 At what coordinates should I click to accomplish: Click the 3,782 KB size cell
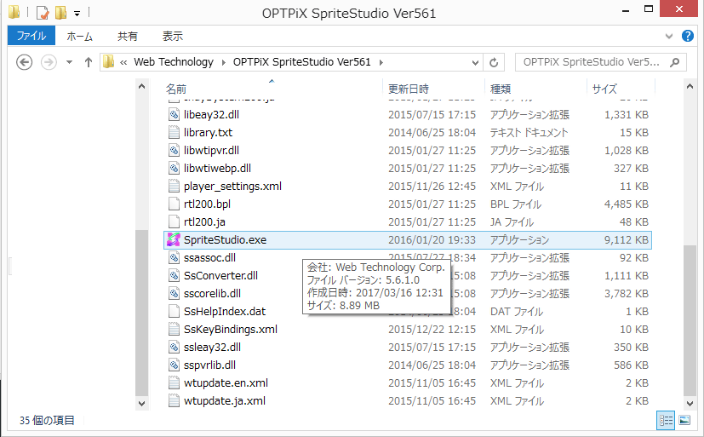627,294
